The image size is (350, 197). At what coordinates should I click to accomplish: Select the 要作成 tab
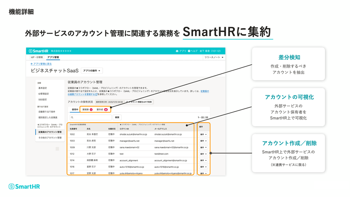pos(102,110)
